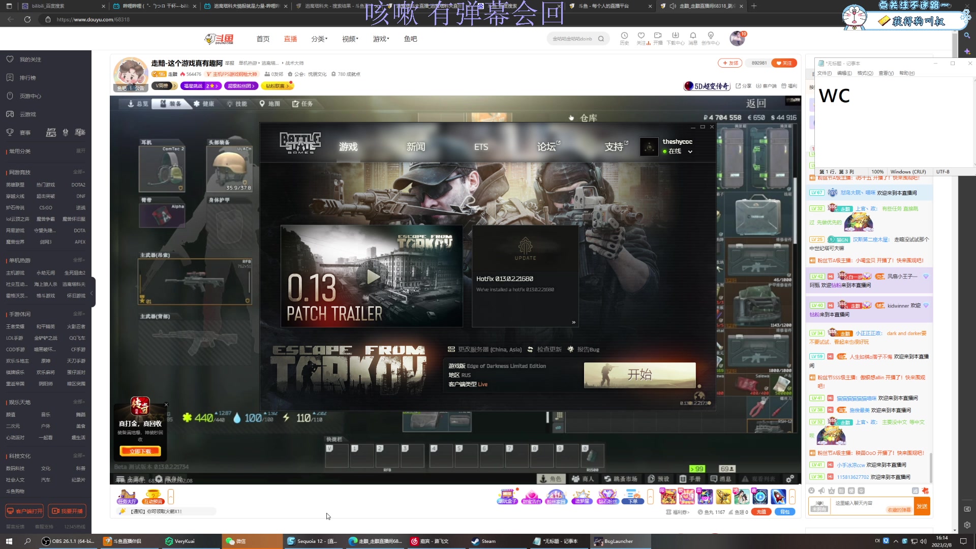Click the 任务大厅 icon below the stream
This screenshot has width=976, height=549.
[x=127, y=497]
